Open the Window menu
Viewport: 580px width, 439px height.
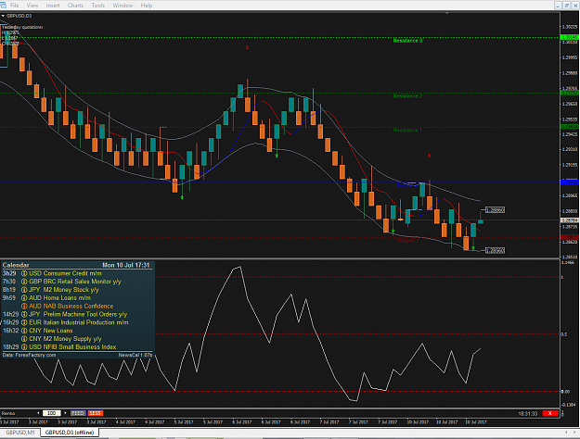pyautogui.click(x=122, y=6)
